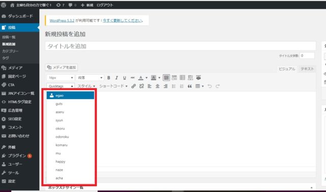Open the ショートコード shortcode dropdown

coord(113,86)
